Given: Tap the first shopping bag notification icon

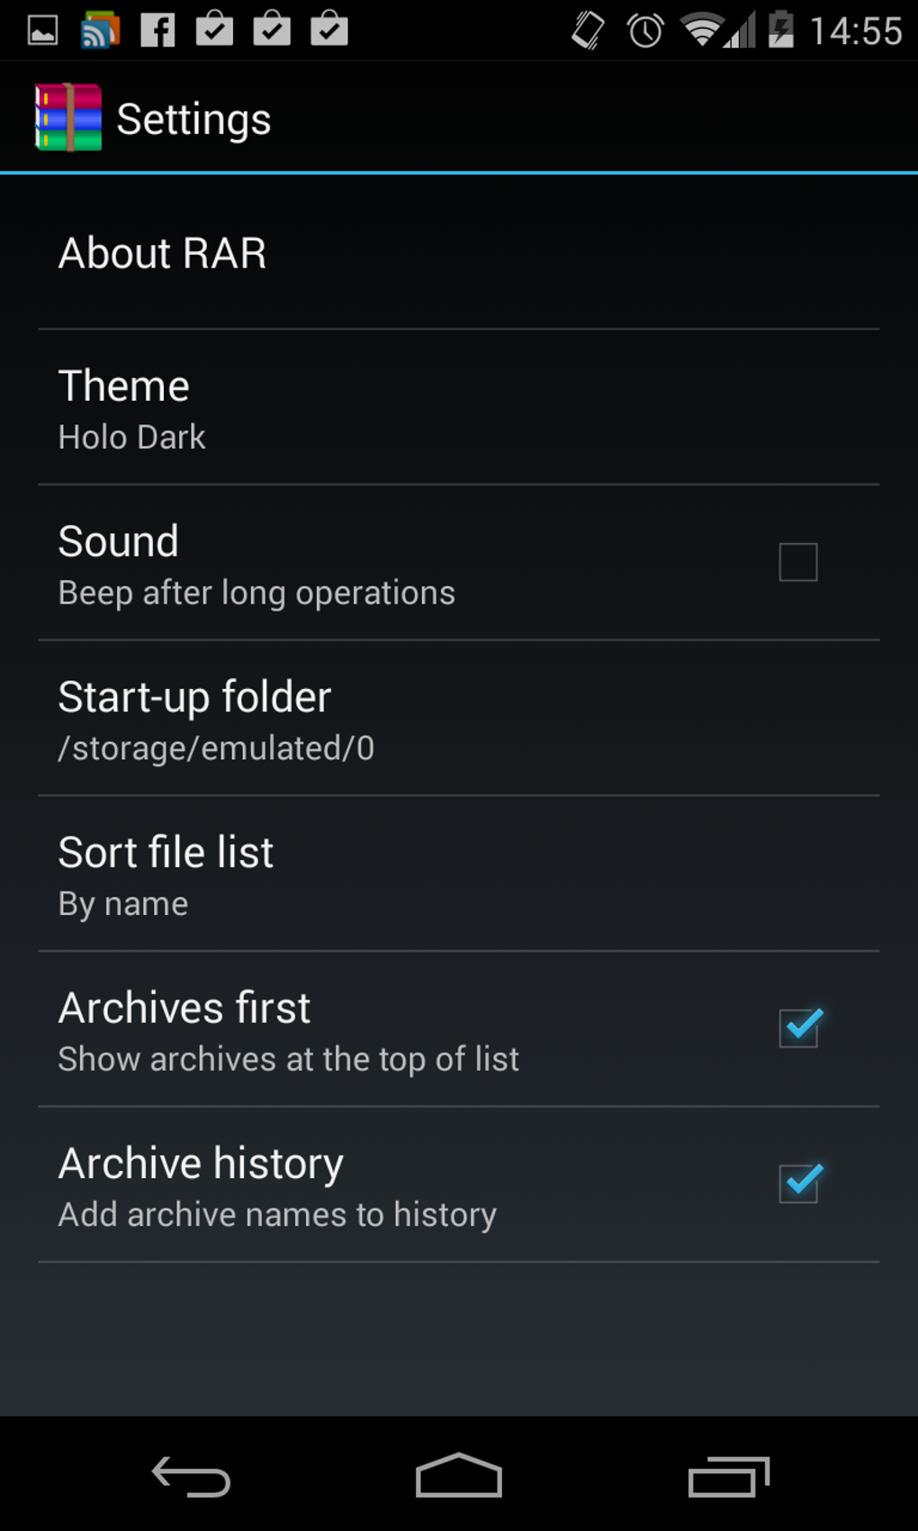Looking at the screenshot, I should pyautogui.click(x=214, y=29).
